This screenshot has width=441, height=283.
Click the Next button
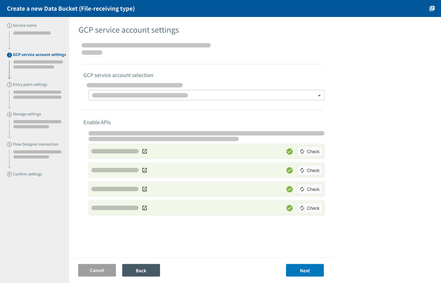pos(305,270)
